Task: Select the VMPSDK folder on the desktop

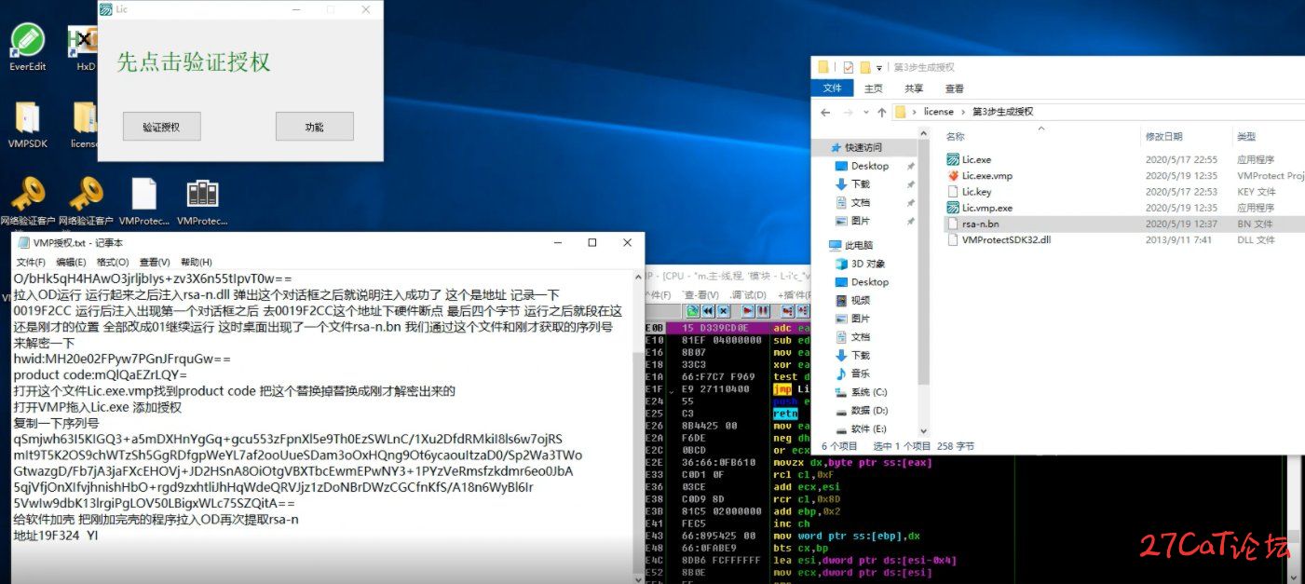Action: (27, 125)
